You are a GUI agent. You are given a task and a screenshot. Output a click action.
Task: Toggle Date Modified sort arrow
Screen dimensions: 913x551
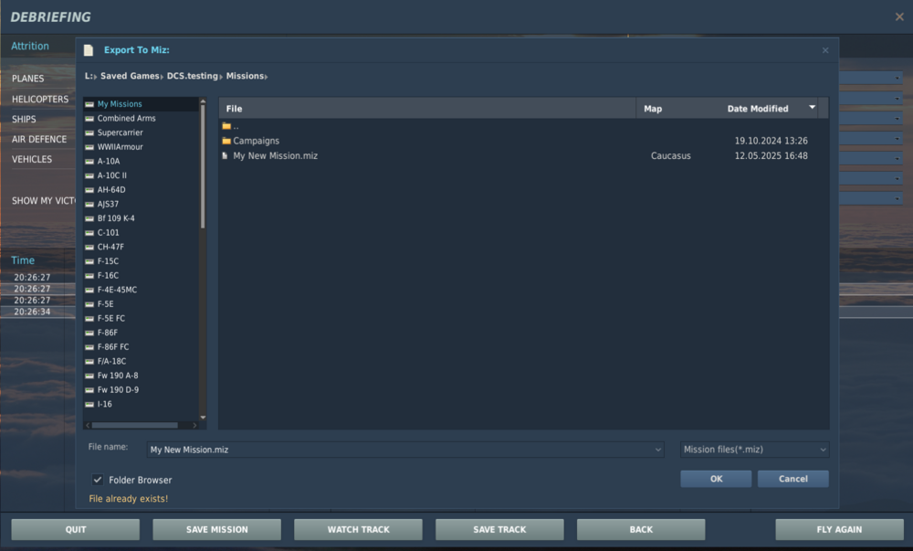(x=813, y=107)
